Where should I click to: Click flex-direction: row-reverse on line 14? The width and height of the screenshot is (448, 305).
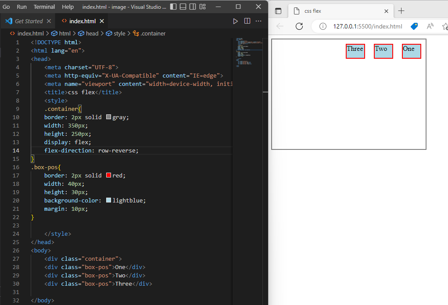coord(91,151)
